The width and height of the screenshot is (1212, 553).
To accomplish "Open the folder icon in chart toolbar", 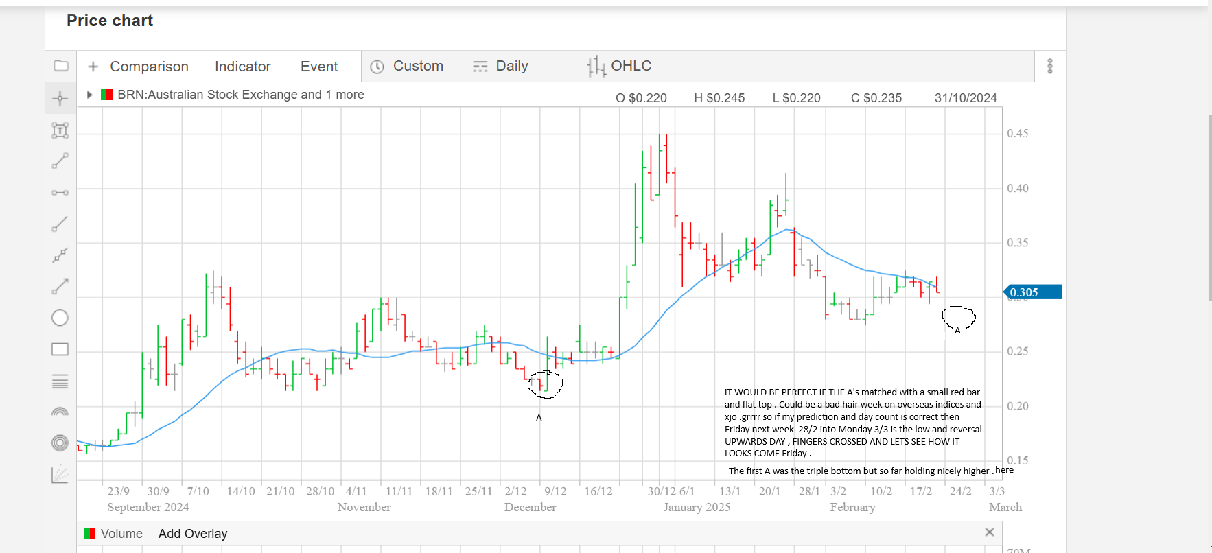I will click(61, 66).
